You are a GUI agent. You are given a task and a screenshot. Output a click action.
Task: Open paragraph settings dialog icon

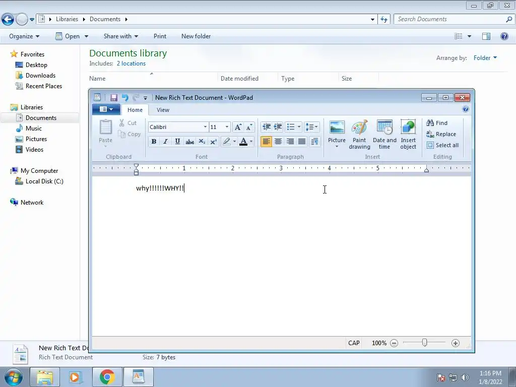coord(314,142)
